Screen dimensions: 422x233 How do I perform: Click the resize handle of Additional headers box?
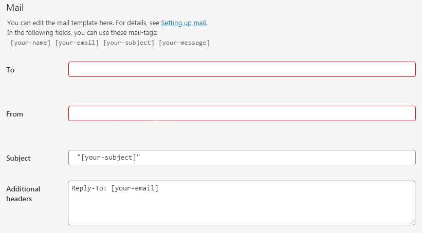tap(412, 222)
